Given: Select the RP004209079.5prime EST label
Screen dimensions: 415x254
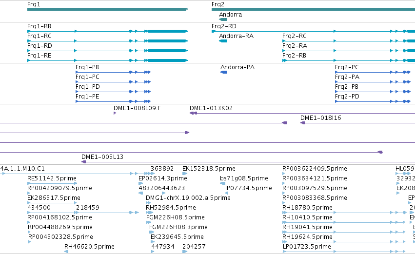Looking at the screenshot, I should (60, 188).
